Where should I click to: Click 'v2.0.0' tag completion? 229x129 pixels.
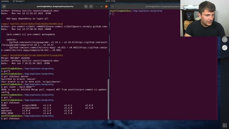pyautogui.click(x=89, y=105)
